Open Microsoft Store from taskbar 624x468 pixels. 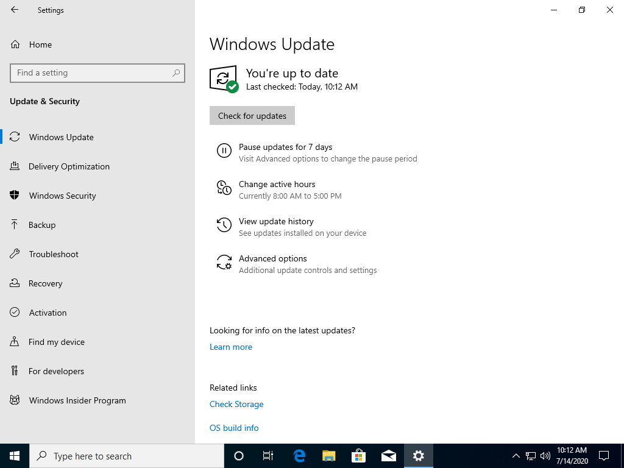tap(358, 456)
